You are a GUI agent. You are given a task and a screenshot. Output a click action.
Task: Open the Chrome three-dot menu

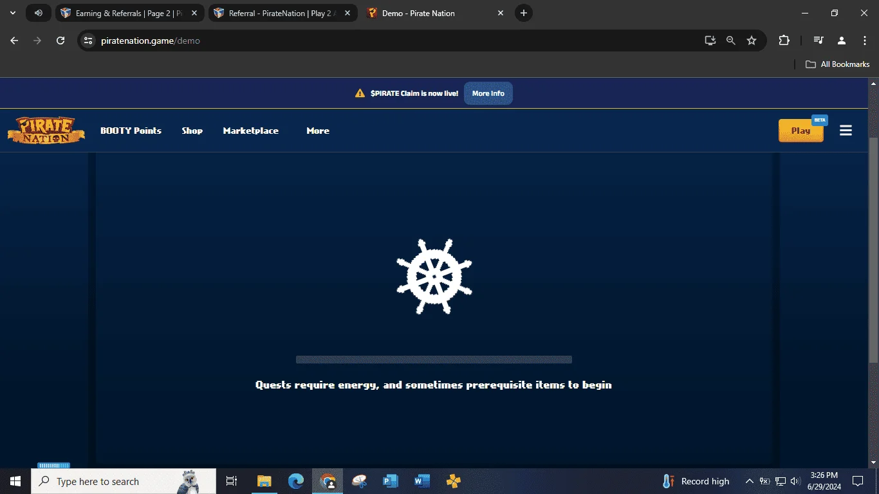(x=864, y=41)
